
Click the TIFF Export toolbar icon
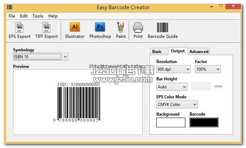[46, 30]
